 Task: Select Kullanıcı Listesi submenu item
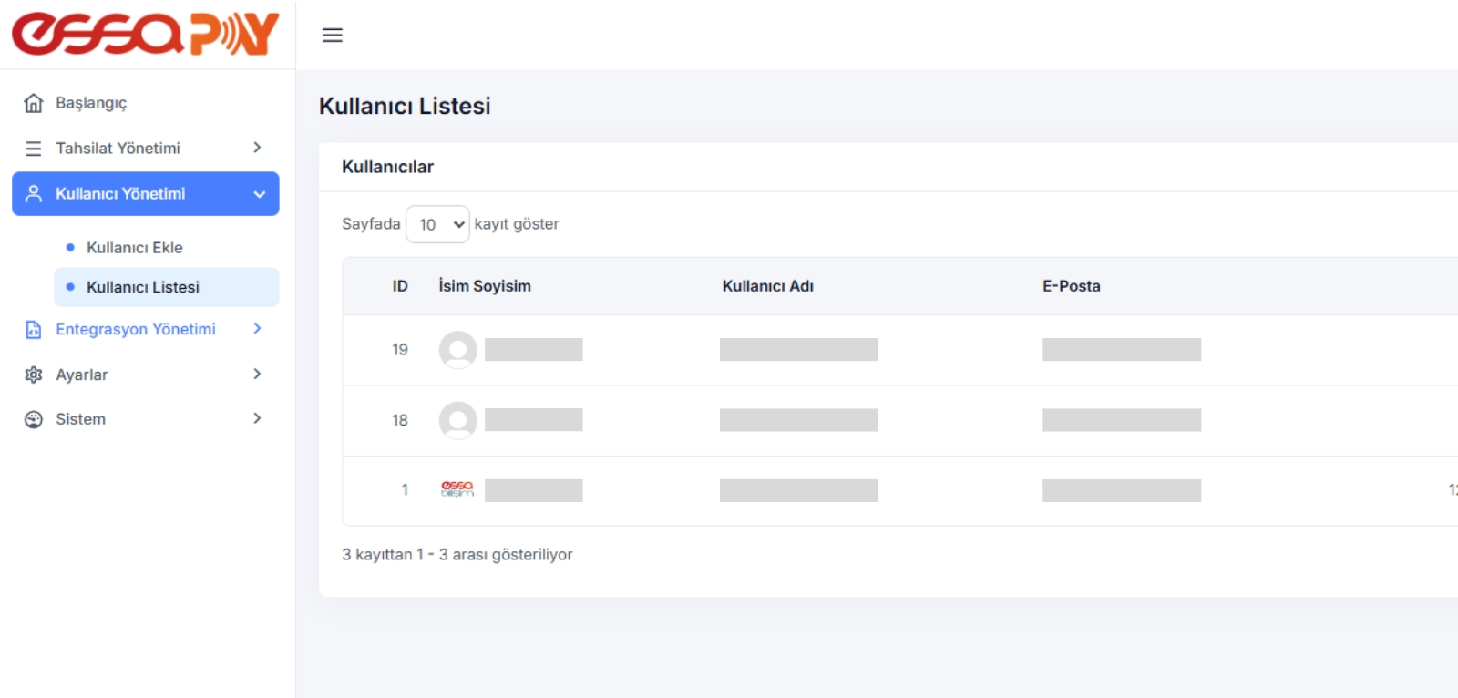point(143,287)
